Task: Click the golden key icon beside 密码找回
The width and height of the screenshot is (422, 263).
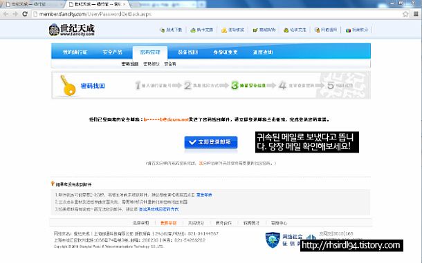Action: (x=67, y=86)
